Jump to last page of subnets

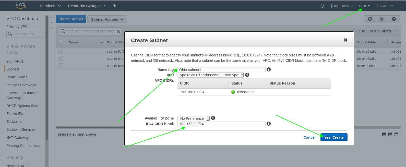[x=397, y=31]
